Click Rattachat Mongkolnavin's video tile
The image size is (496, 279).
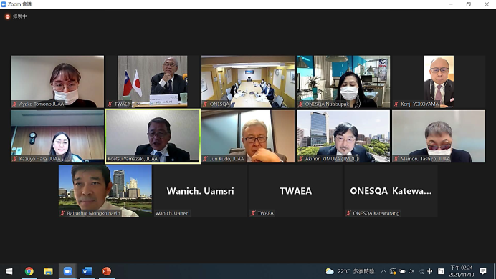[x=105, y=190]
